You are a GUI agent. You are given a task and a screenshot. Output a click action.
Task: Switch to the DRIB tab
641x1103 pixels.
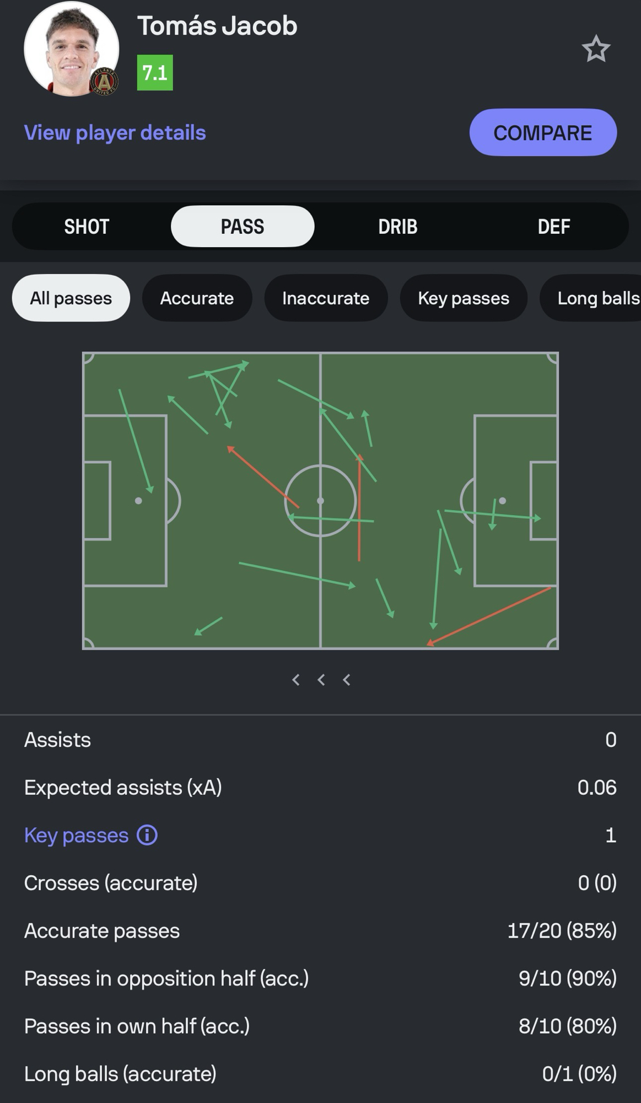pos(398,227)
